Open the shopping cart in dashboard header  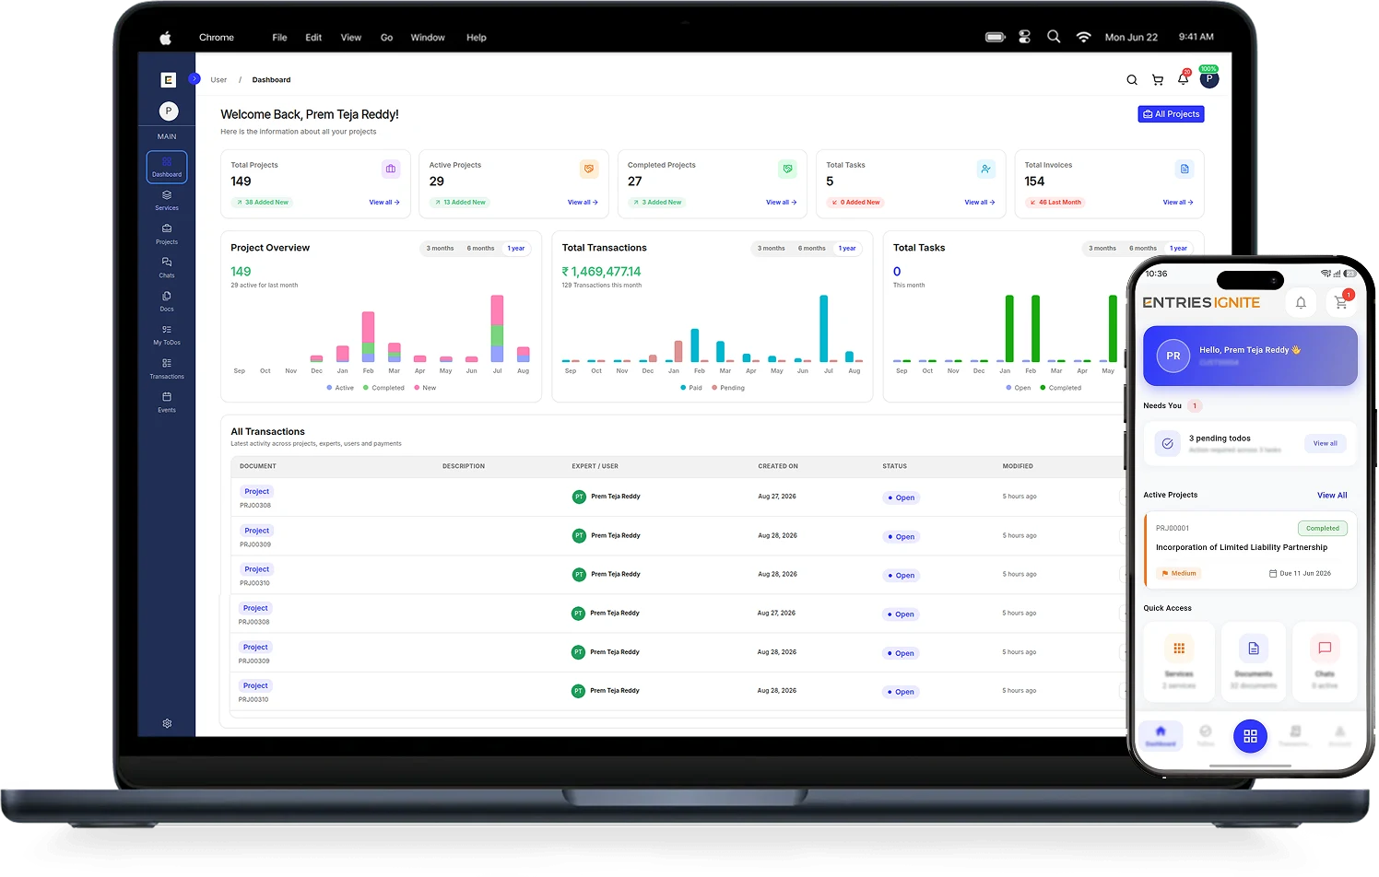(x=1158, y=80)
